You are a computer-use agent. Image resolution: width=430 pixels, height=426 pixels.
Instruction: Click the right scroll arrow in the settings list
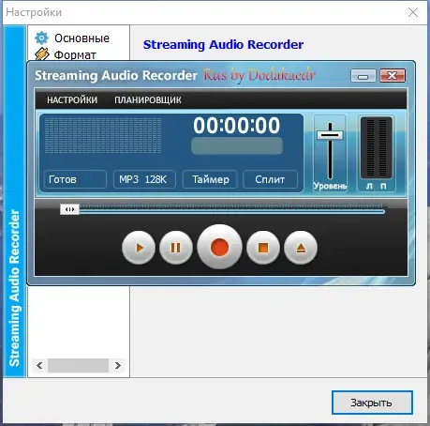[118, 365]
